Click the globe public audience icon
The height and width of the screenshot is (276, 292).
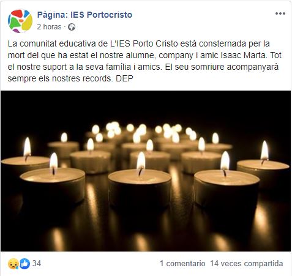click(72, 27)
